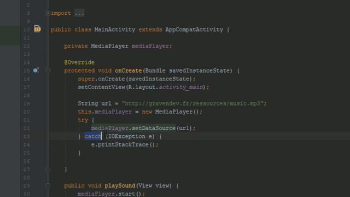The image size is (350, 197).
Task: Click the gravendev.fr music URL string
Action: (x=193, y=103)
